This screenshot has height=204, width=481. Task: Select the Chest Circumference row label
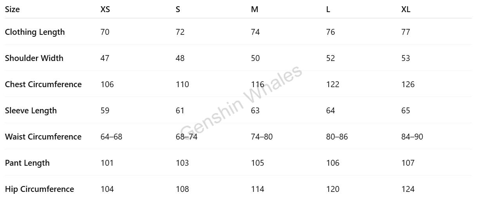43,84
